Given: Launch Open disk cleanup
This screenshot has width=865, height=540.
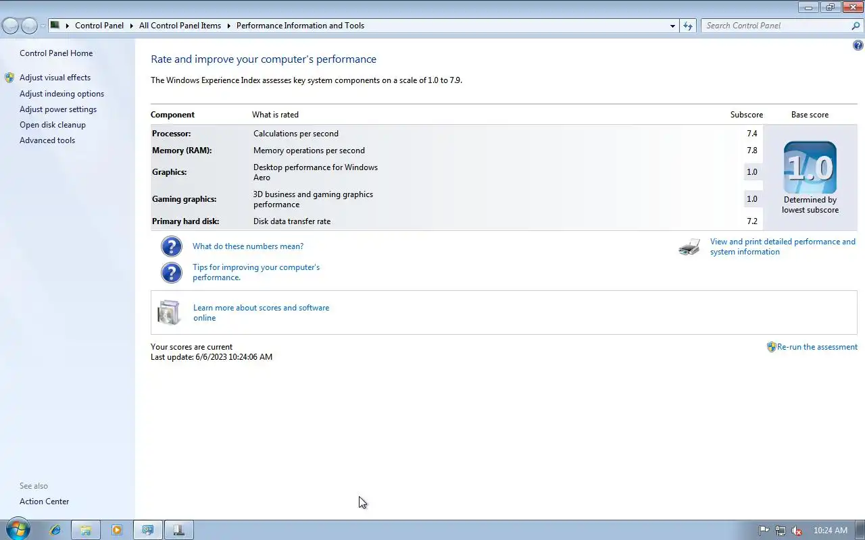Looking at the screenshot, I should click(53, 125).
